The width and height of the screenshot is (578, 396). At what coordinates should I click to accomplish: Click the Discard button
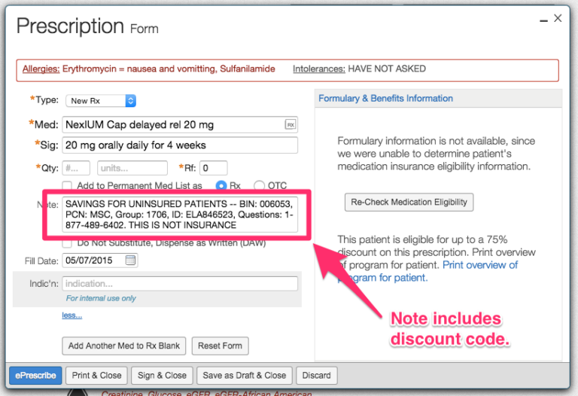317,376
